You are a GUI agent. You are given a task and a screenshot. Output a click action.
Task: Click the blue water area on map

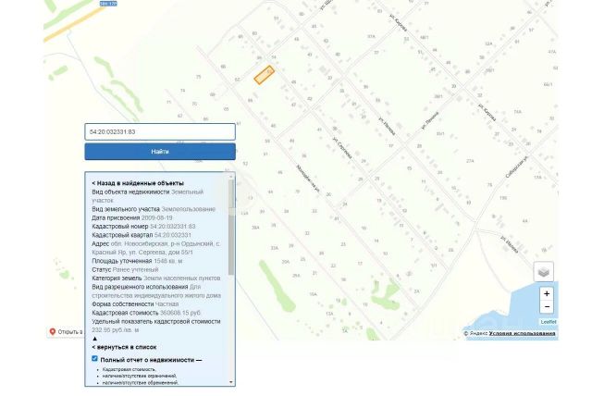coord(528,308)
